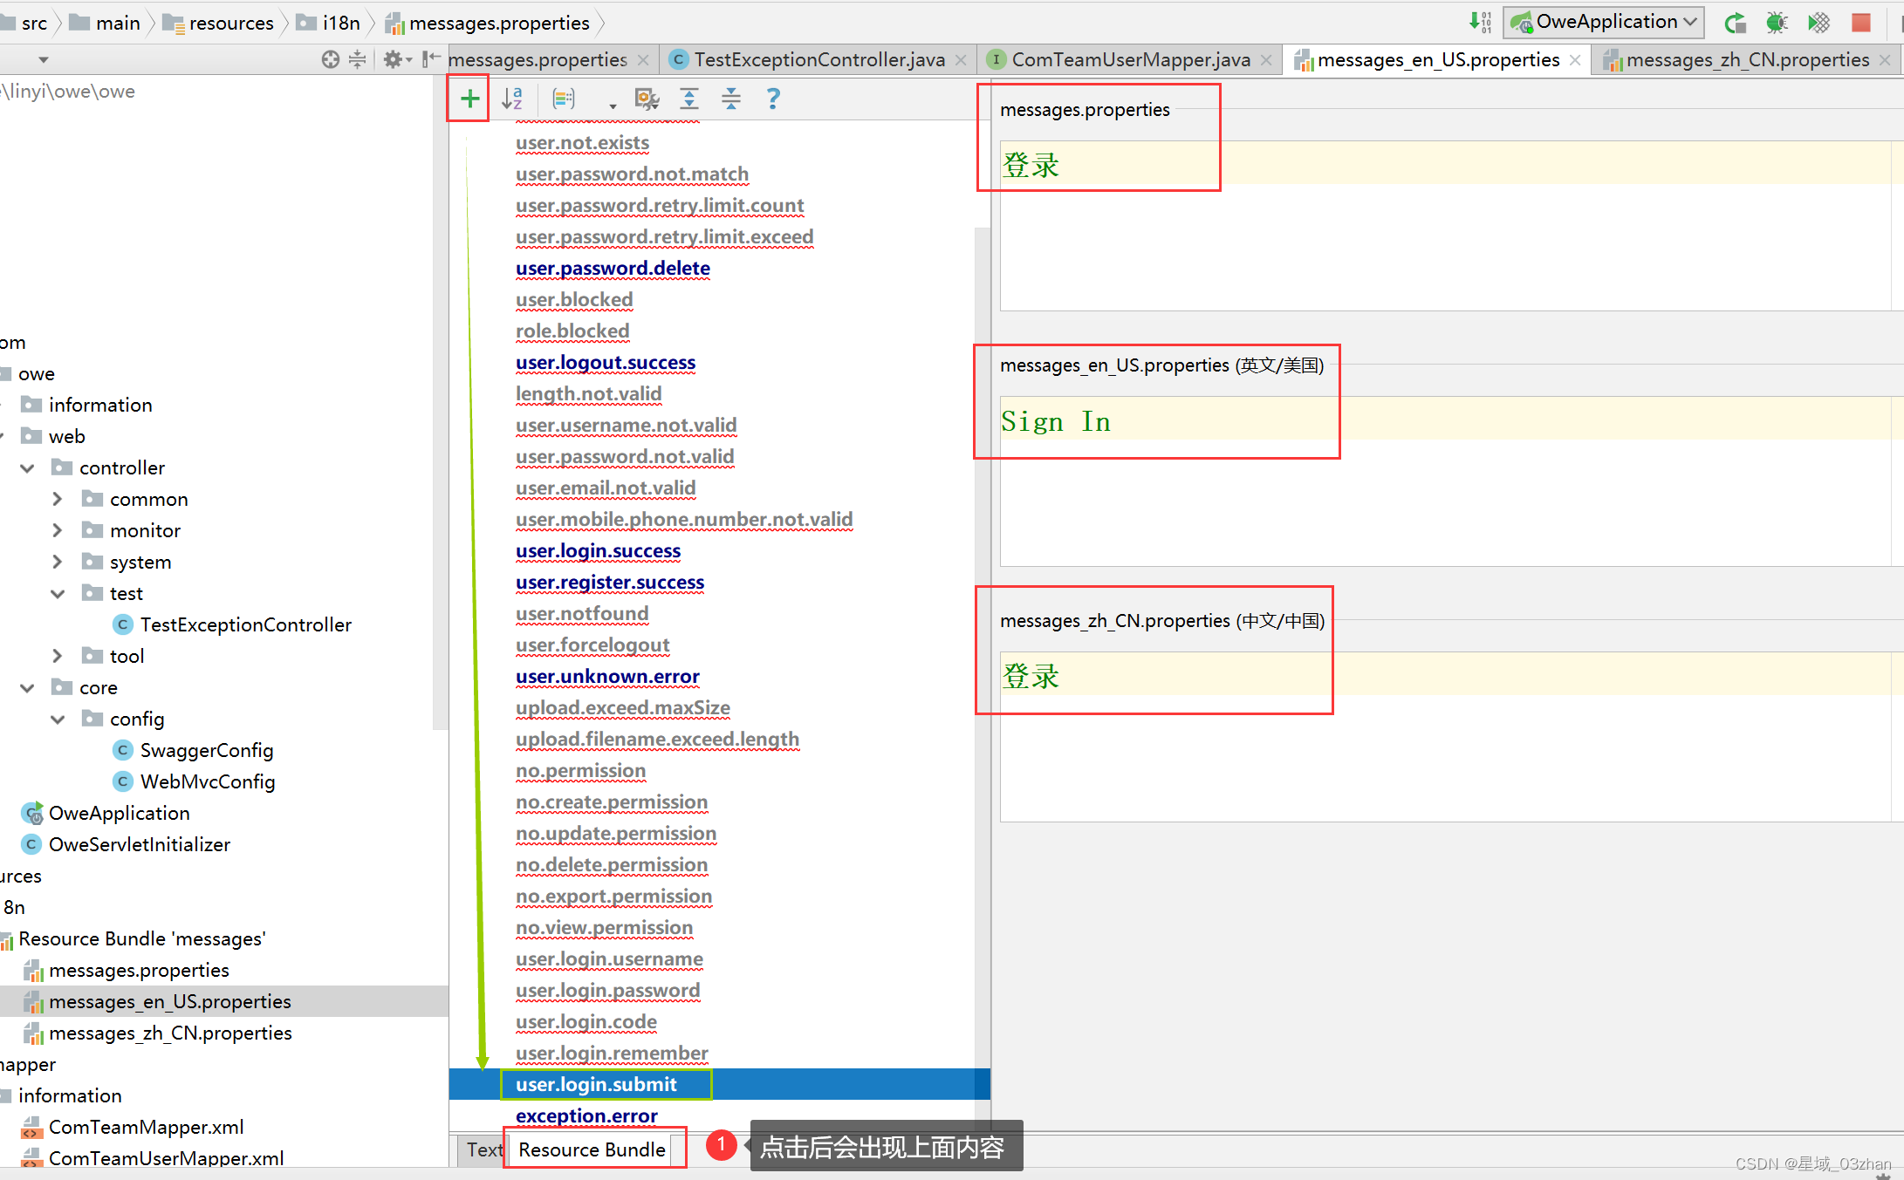
Task: Collapse all property values in the editor
Action: (731, 99)
